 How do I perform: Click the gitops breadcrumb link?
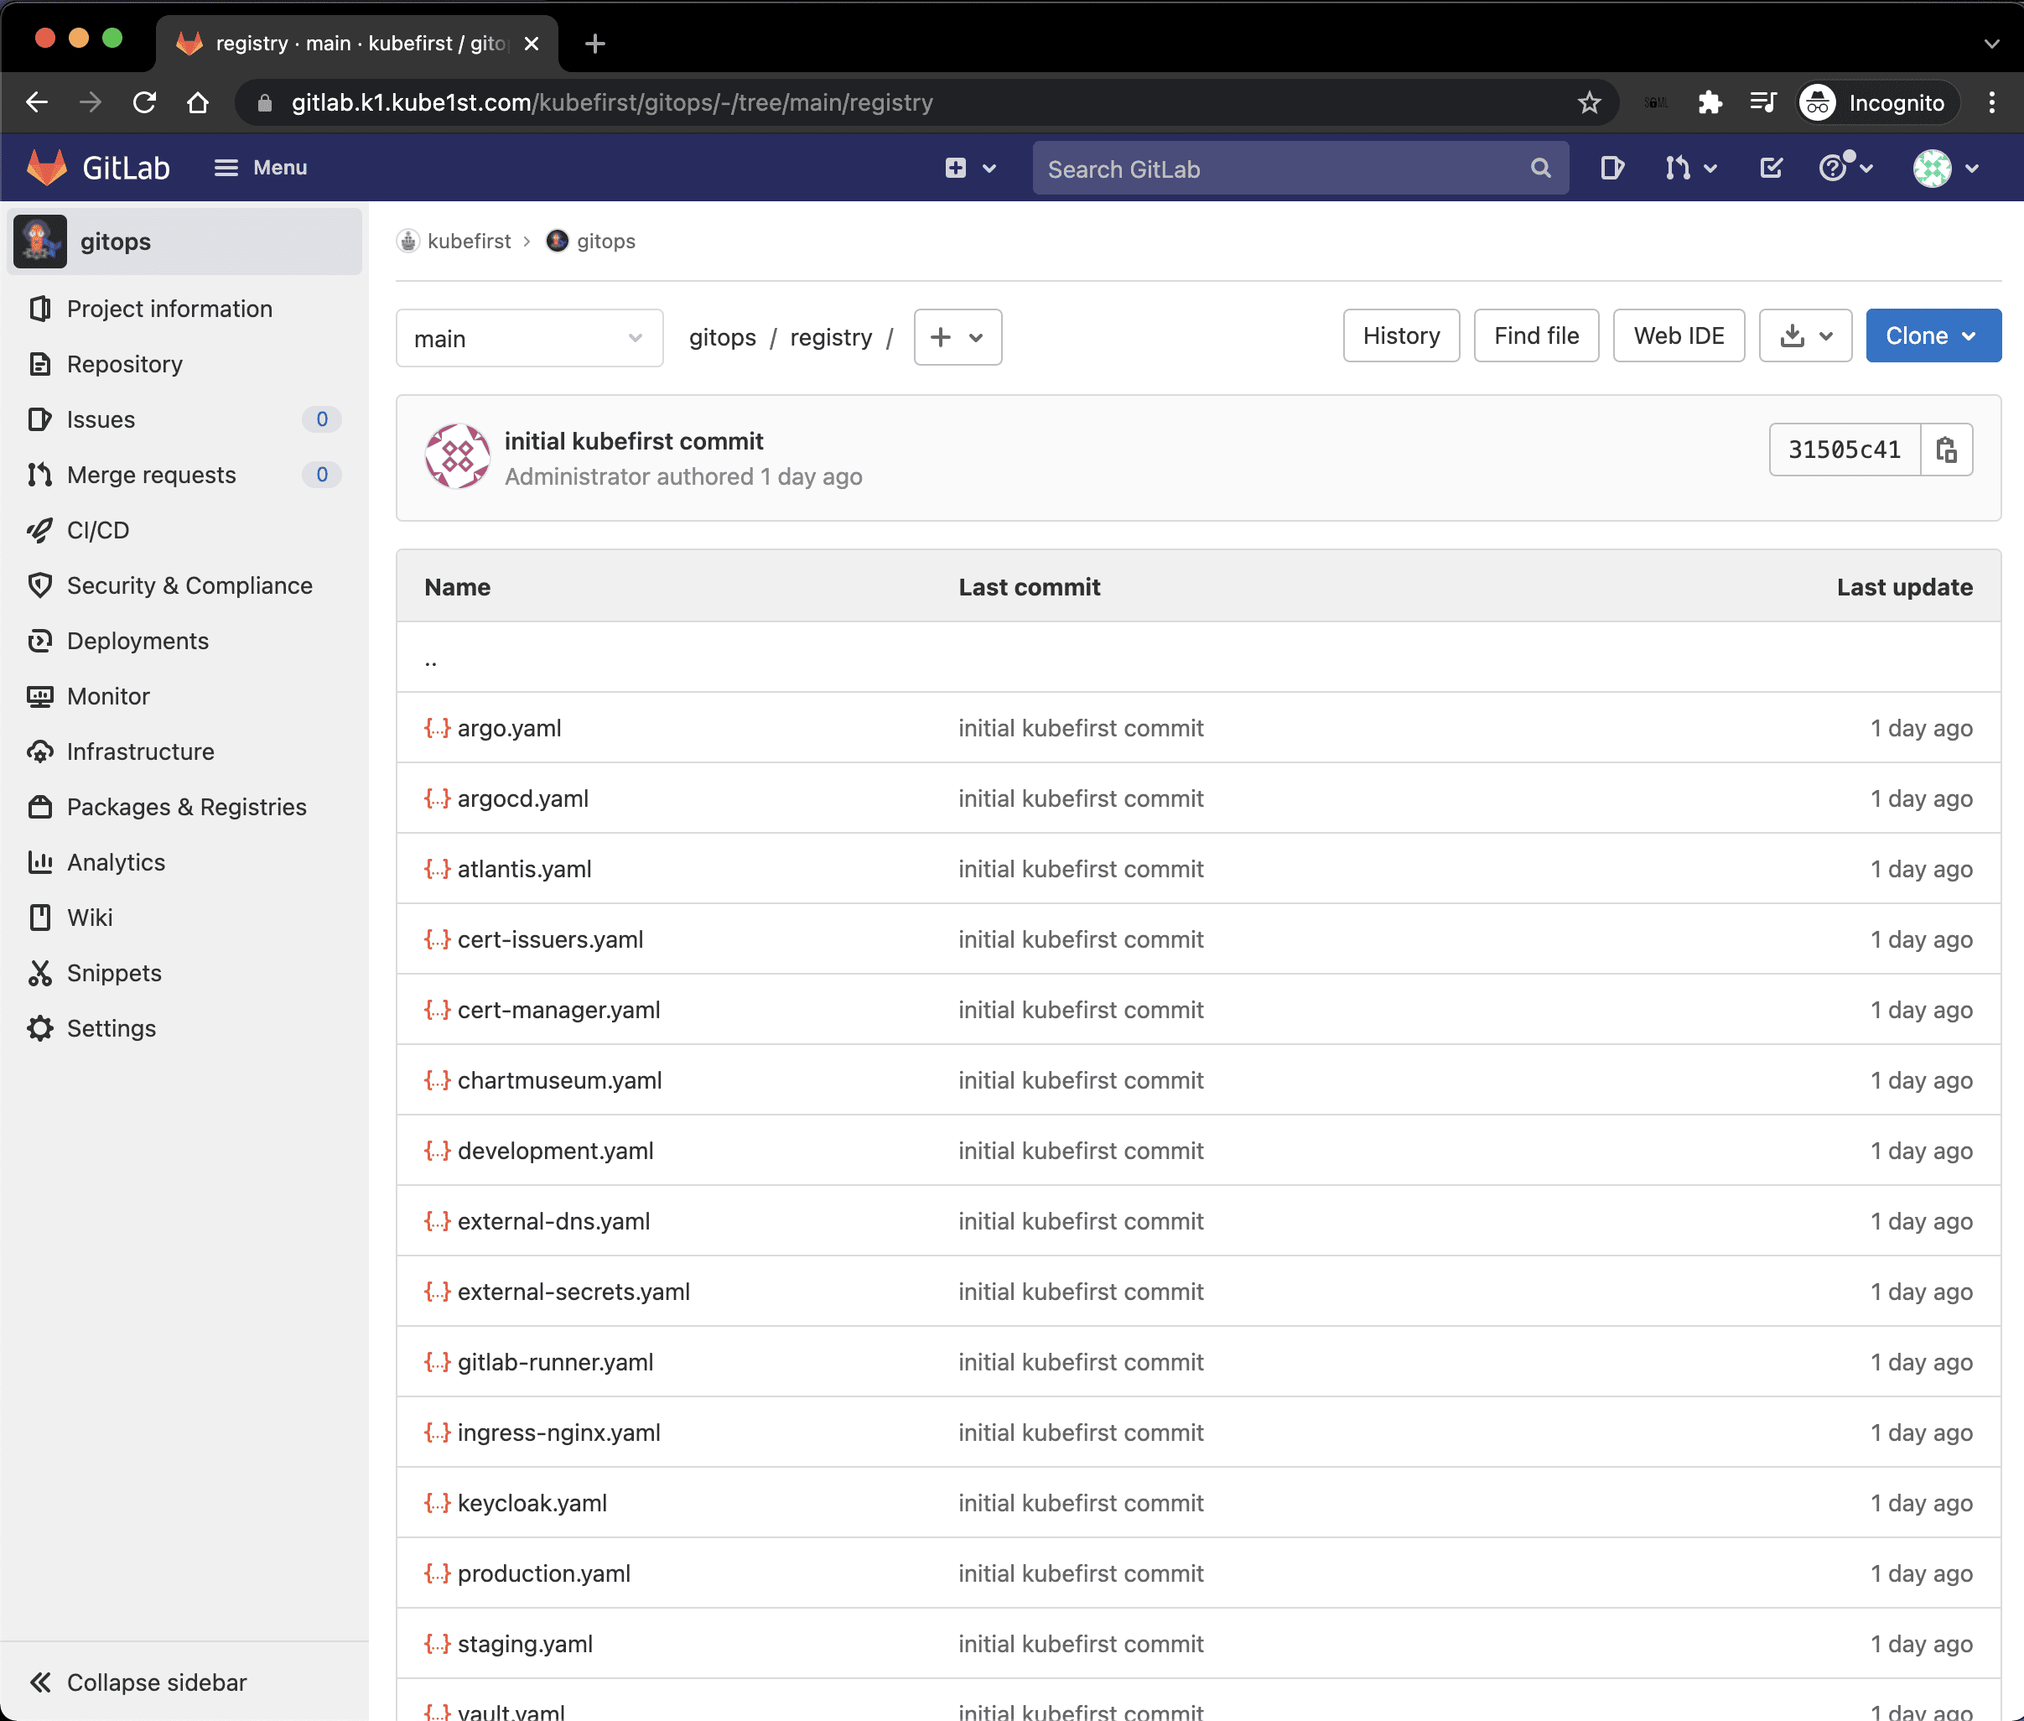[605, 241]
